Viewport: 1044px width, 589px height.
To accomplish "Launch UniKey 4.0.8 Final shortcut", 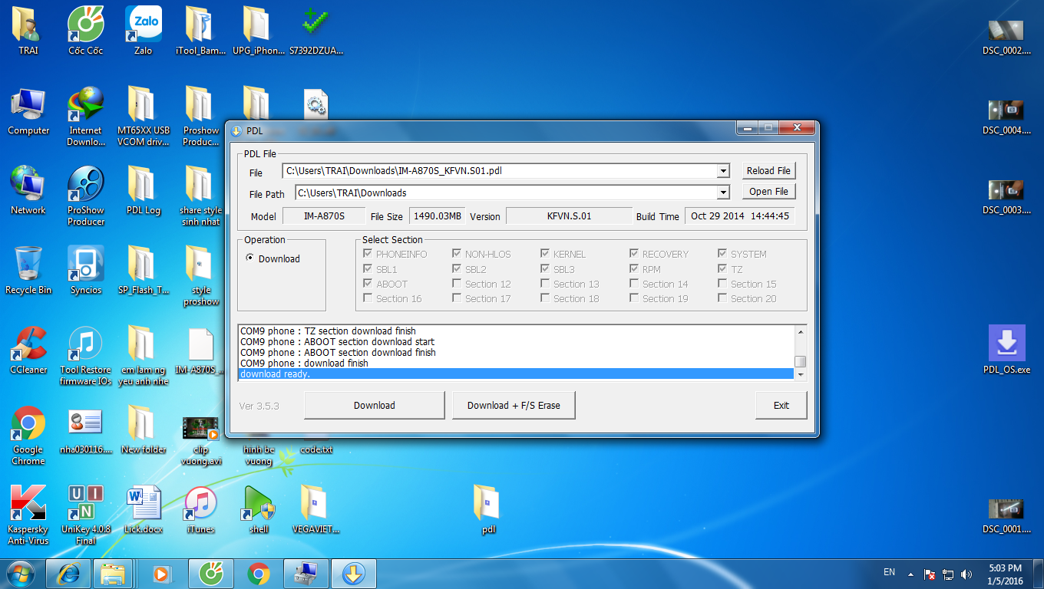I will pos(86,515).
